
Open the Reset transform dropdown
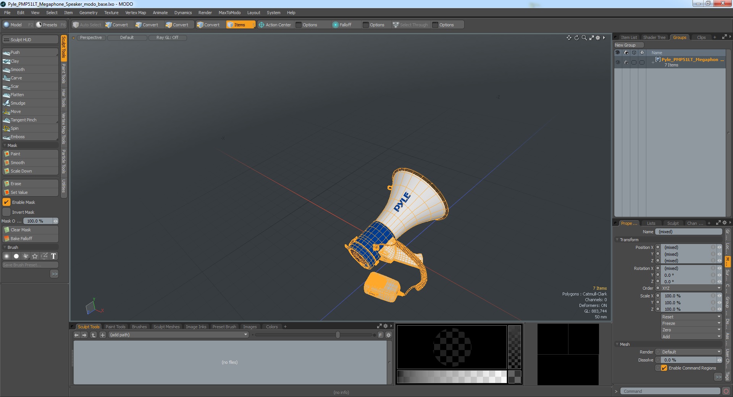[691, 317]
